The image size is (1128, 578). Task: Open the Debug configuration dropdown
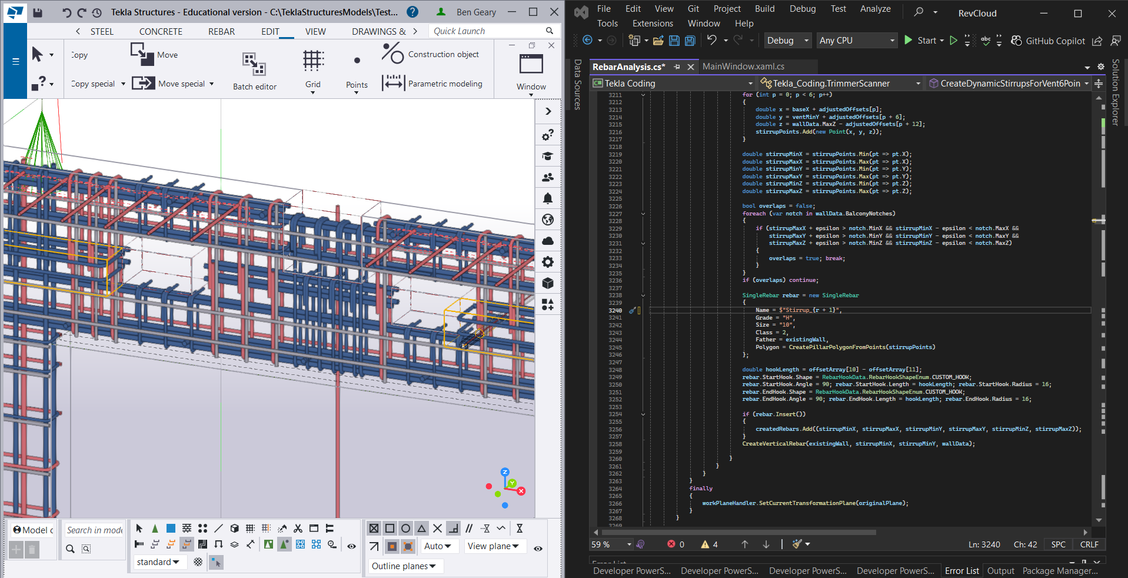(x=788, y=41)
